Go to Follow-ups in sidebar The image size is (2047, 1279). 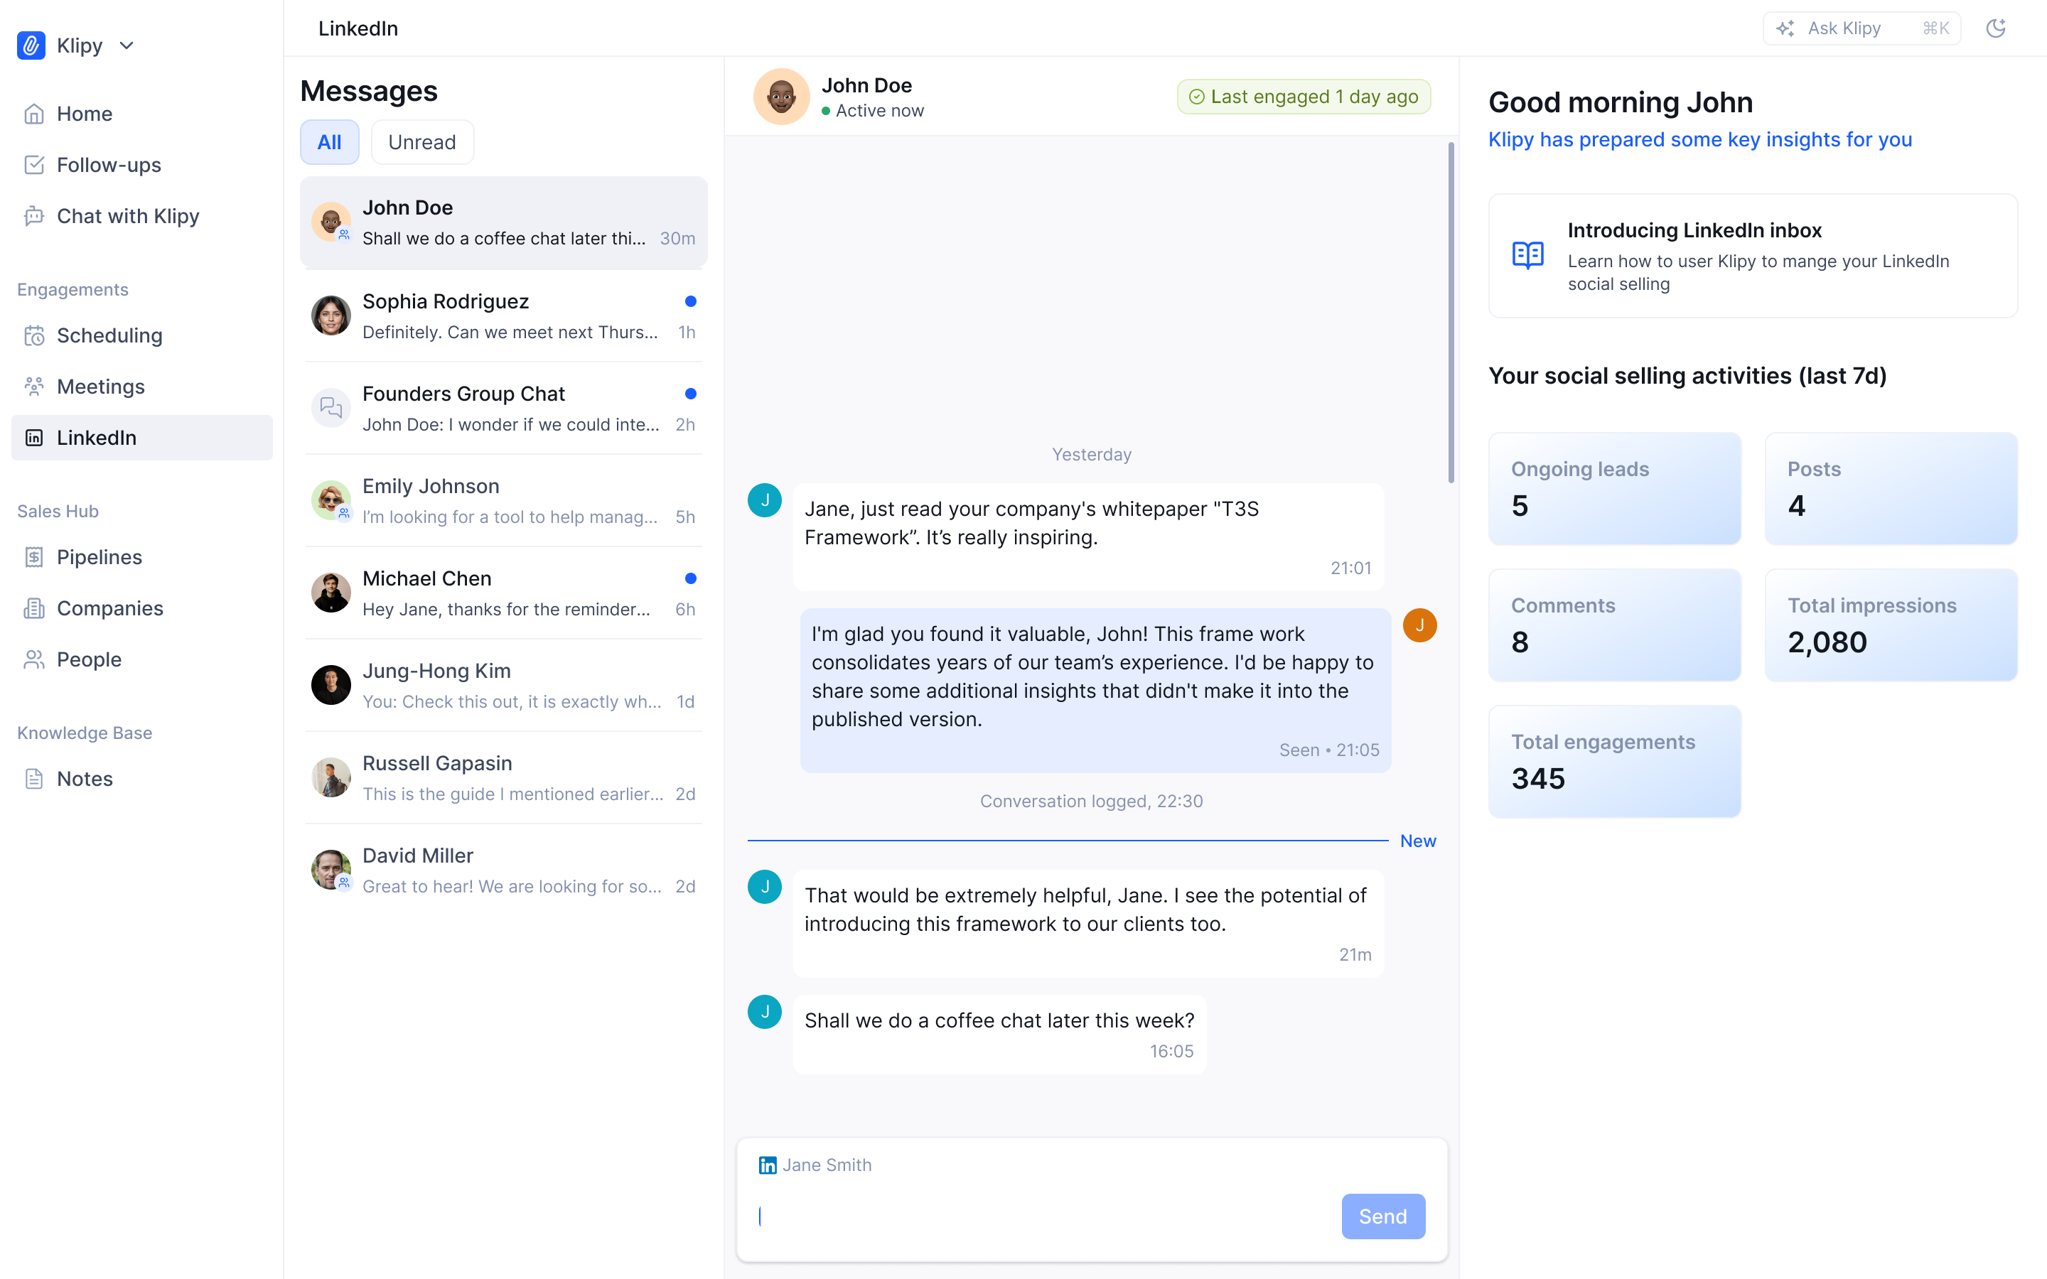pos(142,165)
